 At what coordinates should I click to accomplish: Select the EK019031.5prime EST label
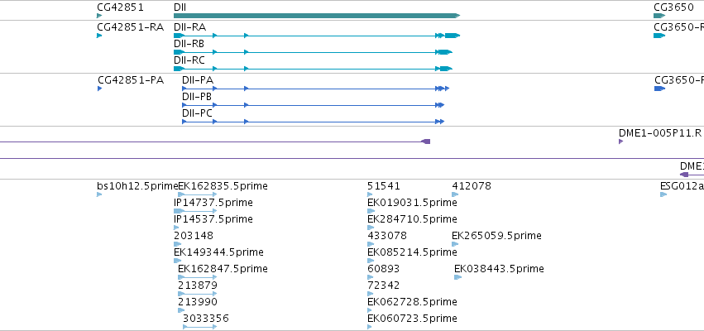412,203
